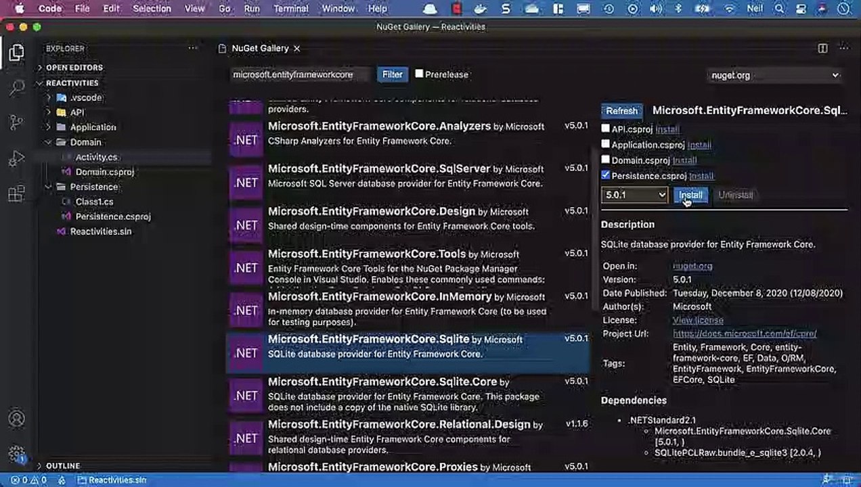
Task: Open Run and Debug view
Action: (x=16, y=158)
